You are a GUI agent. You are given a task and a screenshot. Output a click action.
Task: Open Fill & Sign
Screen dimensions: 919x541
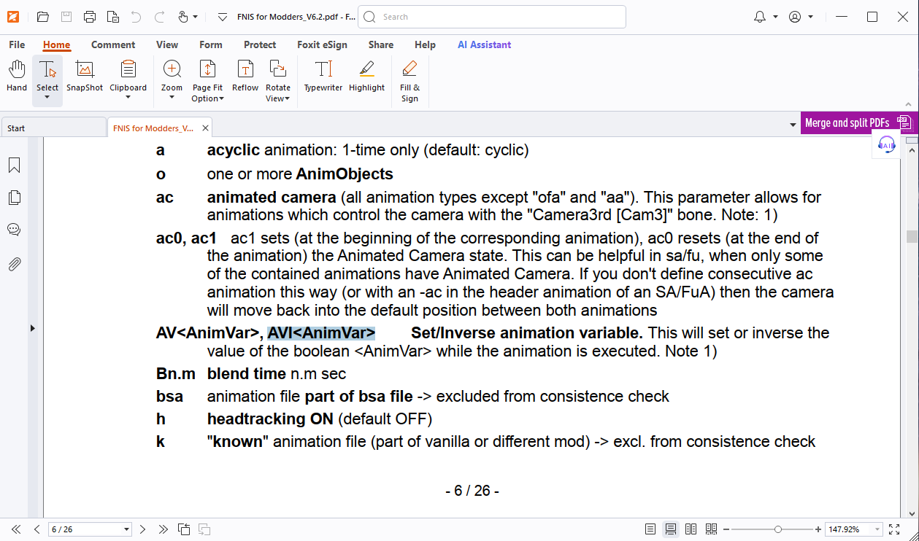409,81
